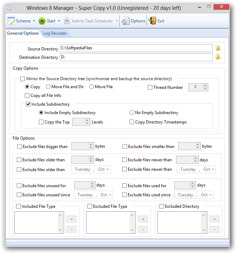Open Exclude files newer than date picker
The width and height of the screenshot is (237, 254).
click(213, 169)
